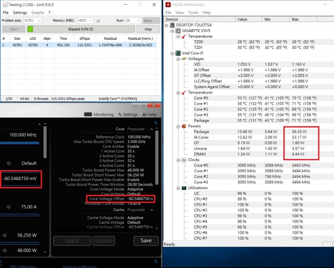334x268 pixels.
Task: Click the DESKTOP-T2UOTS4 computer icon
Action: (172, 25)
